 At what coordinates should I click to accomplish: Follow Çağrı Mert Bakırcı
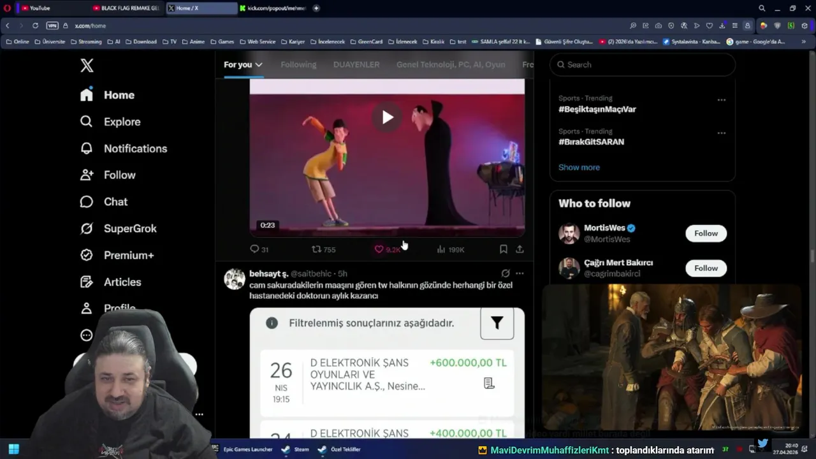tap(706, 268)
